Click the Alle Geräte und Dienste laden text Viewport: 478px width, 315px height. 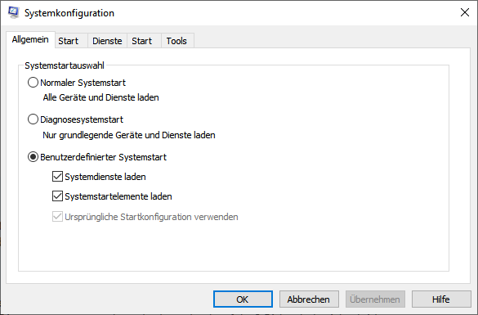tap(101, 97)
